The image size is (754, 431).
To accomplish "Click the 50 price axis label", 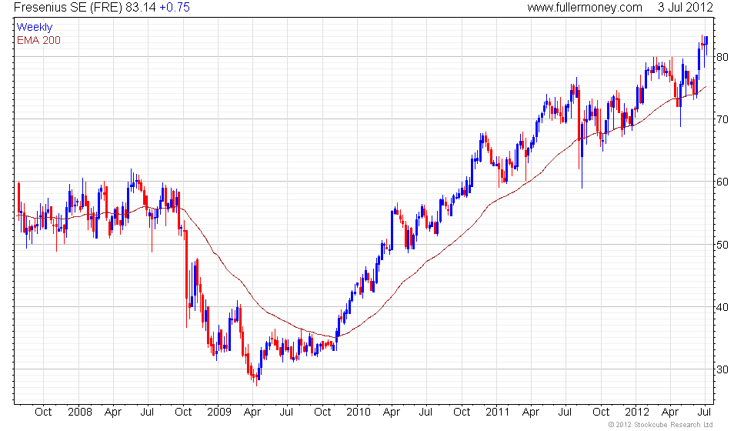I will [722, 245].
